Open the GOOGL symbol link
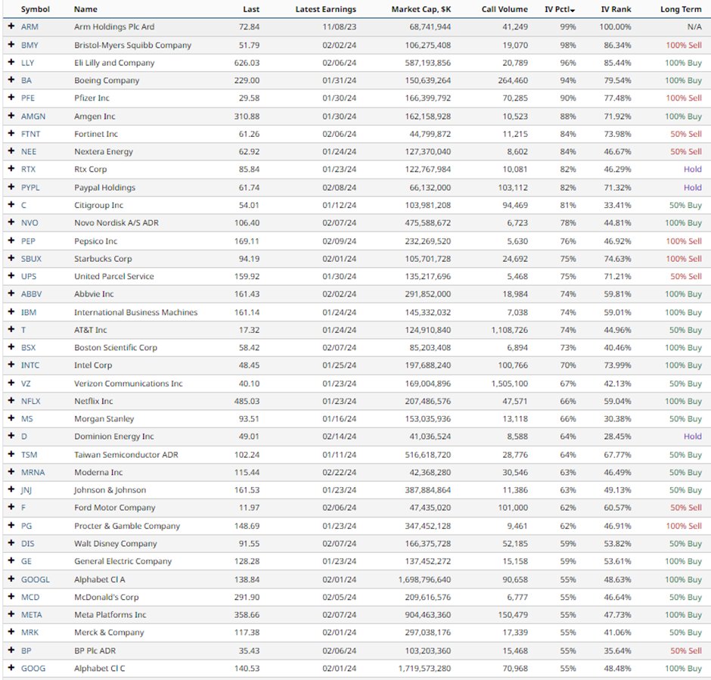This screenshot has width=711, height=680. click(x=36, y=579)
